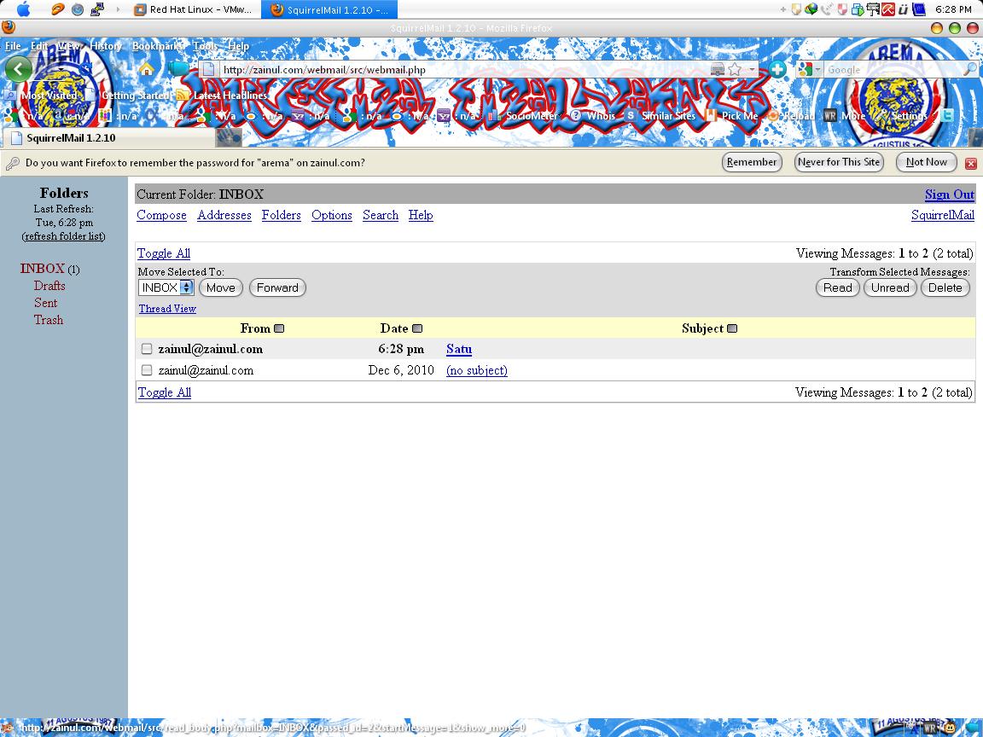
Task: Click the Reload toolbar button
Action: [x=791, y=115]
